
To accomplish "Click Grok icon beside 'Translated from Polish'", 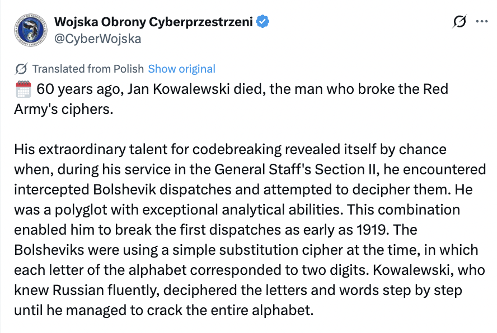I will 21,69.
